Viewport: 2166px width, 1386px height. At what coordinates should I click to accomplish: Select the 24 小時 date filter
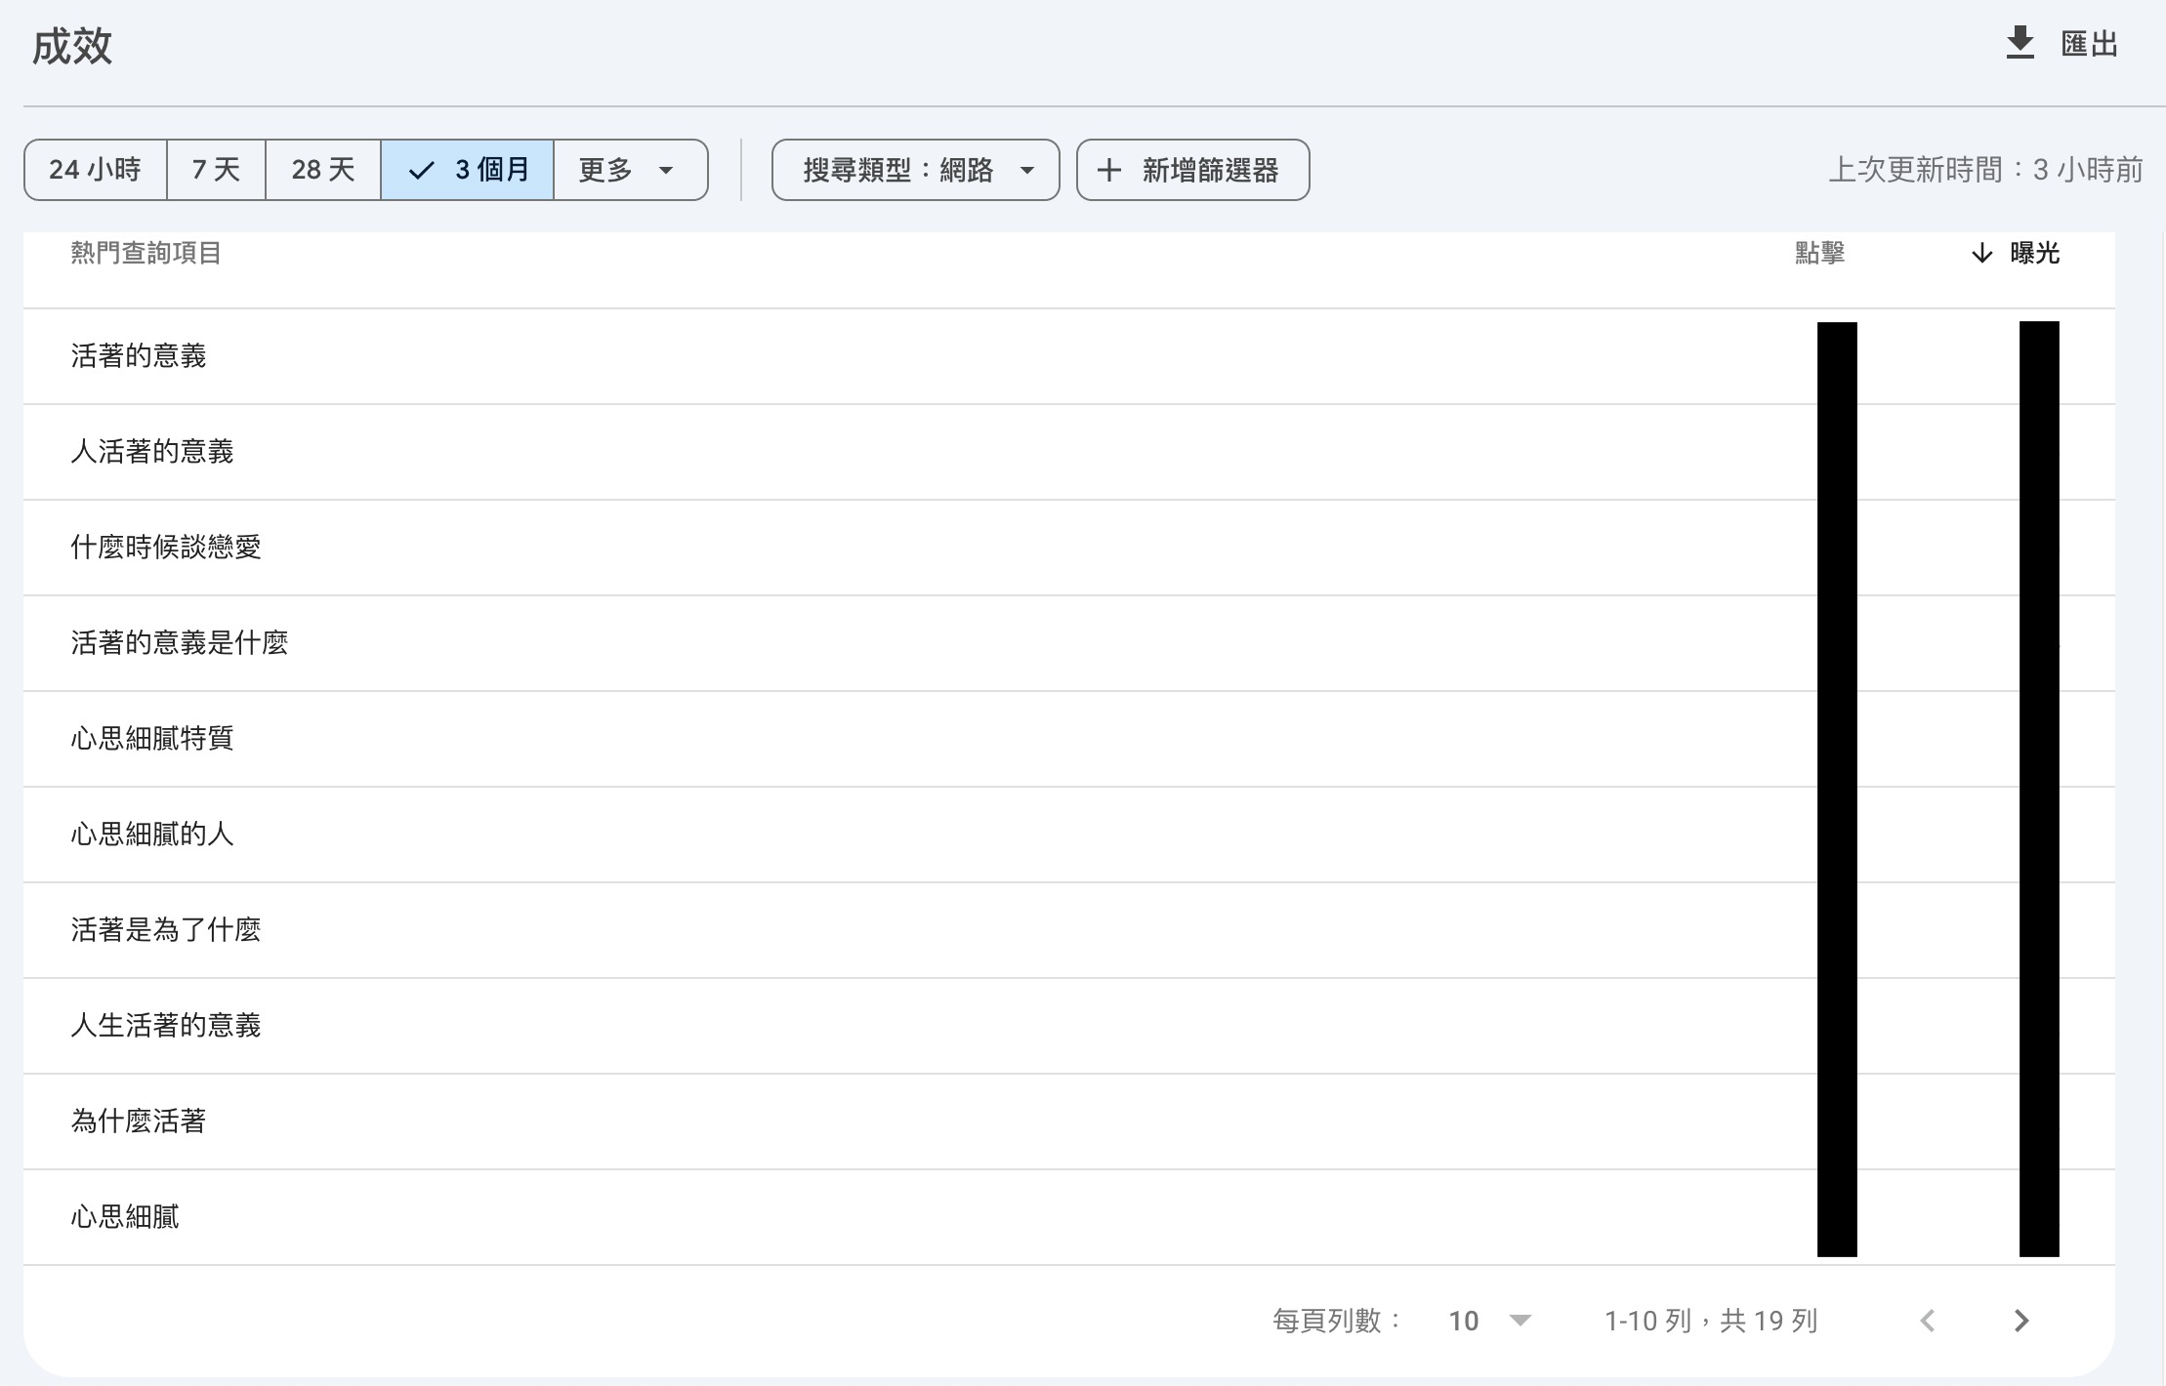pos(95,170)
